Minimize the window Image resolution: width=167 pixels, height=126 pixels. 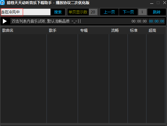(152, 3)
